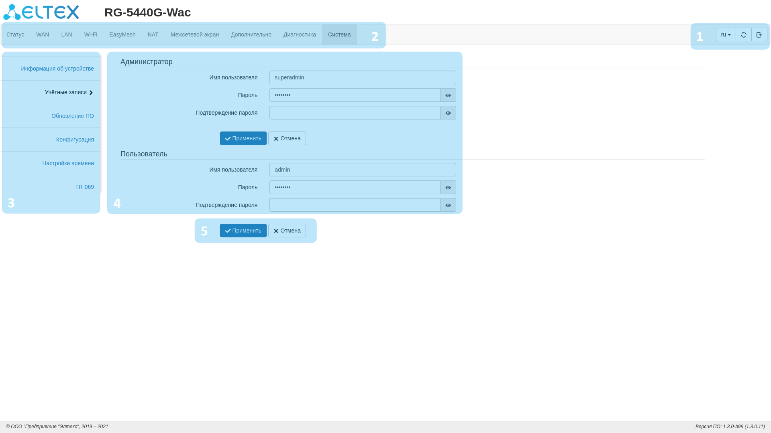771x433 pixels.
Task: Cancel user account changes with Отмена
Action: [x=287, y=231]
